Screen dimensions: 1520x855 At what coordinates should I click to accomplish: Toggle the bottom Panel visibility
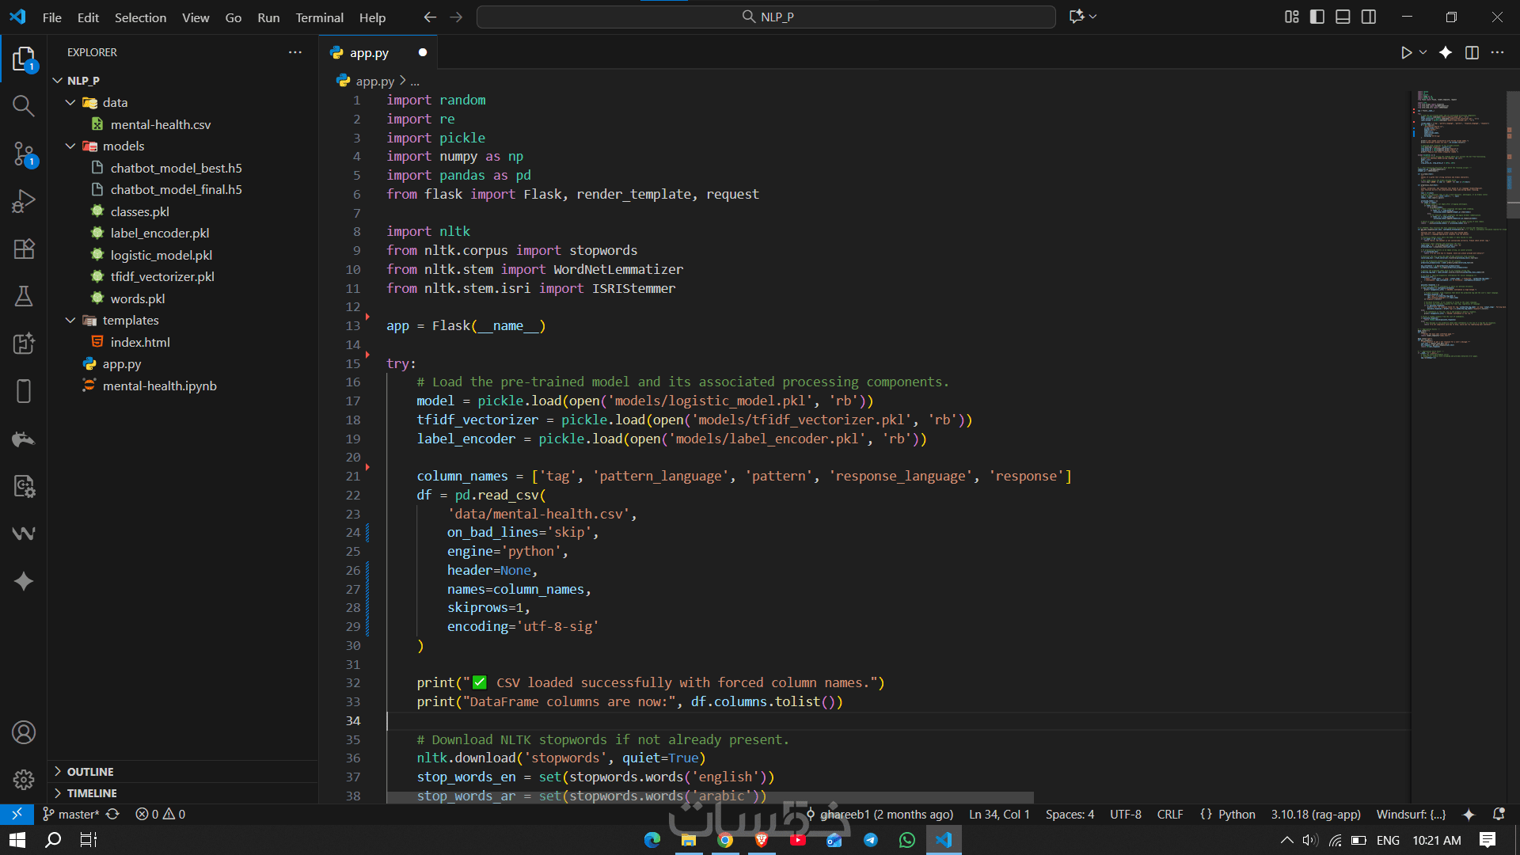click(x=1343, y=17)
